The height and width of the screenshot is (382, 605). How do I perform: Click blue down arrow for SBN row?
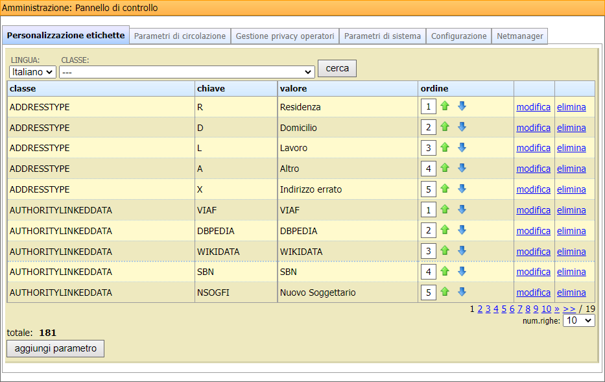462,271
